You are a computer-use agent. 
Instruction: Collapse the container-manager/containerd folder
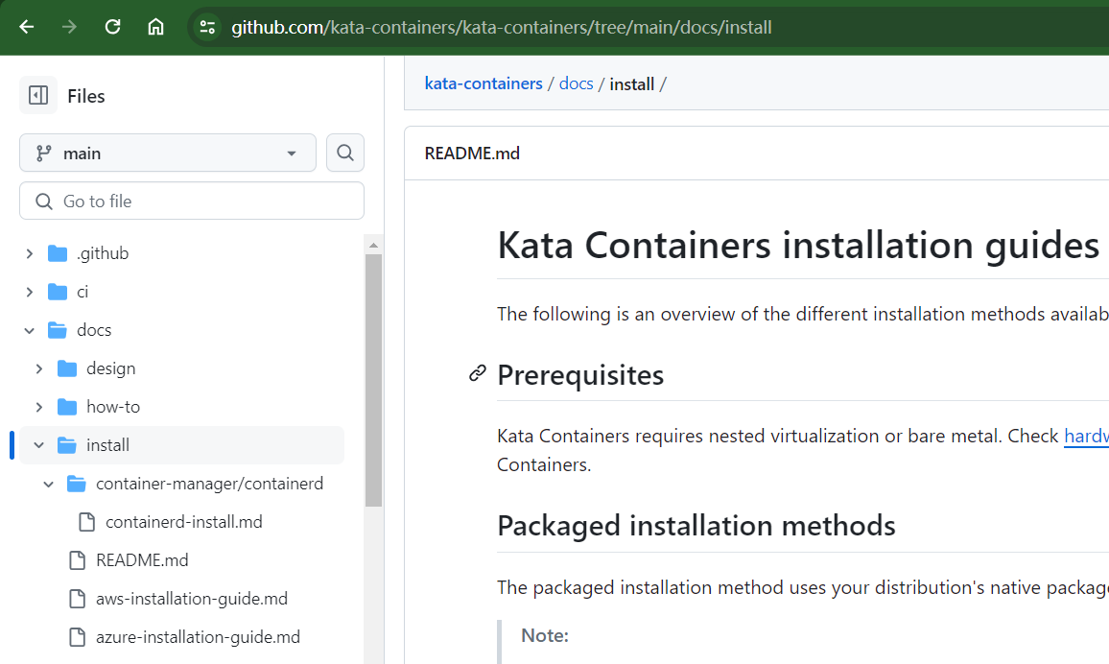(49, 484)
